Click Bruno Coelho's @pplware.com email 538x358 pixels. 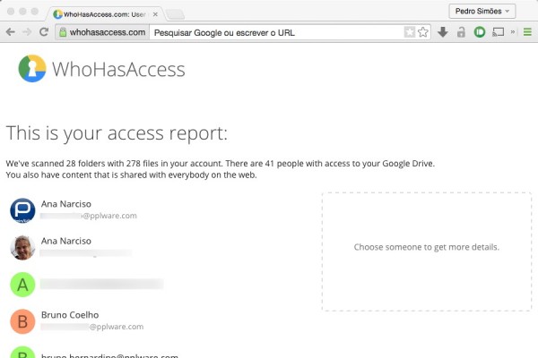pos(92,327)
